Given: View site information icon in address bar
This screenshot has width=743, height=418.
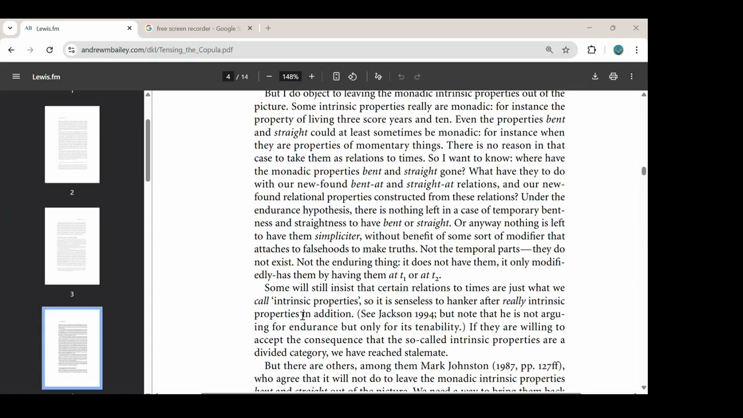Looking at the screenshot, I should click(x=71, y=50).
